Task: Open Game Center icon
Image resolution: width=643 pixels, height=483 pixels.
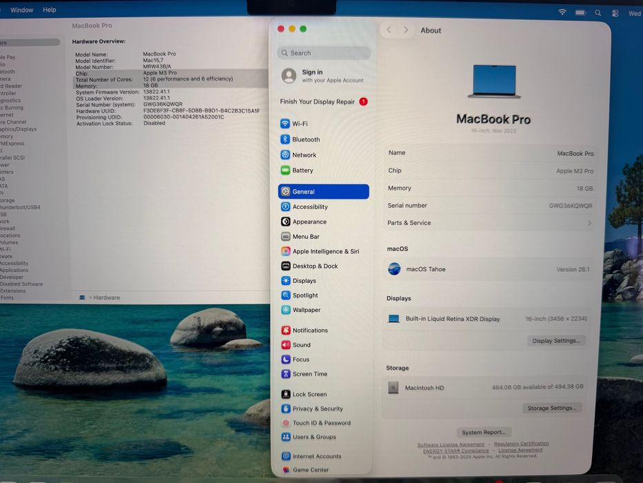Action: [x=286, y=469]
